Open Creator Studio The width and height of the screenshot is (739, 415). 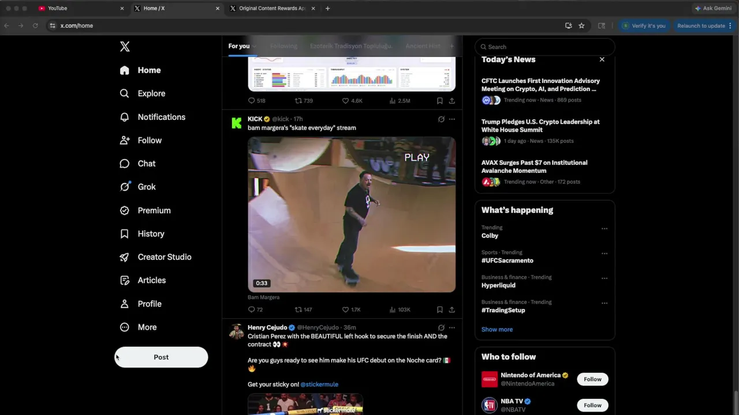click(155, 257)
